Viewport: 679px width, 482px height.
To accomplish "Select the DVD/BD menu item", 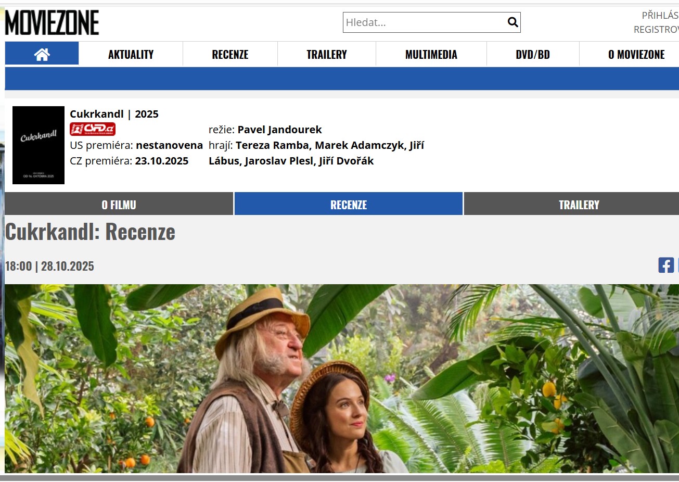I will tap(533, 54).
